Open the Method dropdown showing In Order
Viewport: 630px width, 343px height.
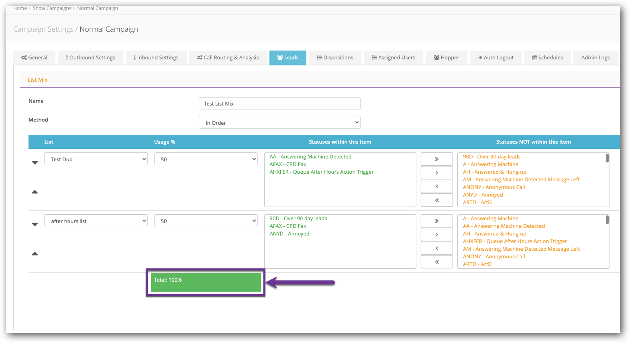tap(279, 123)
